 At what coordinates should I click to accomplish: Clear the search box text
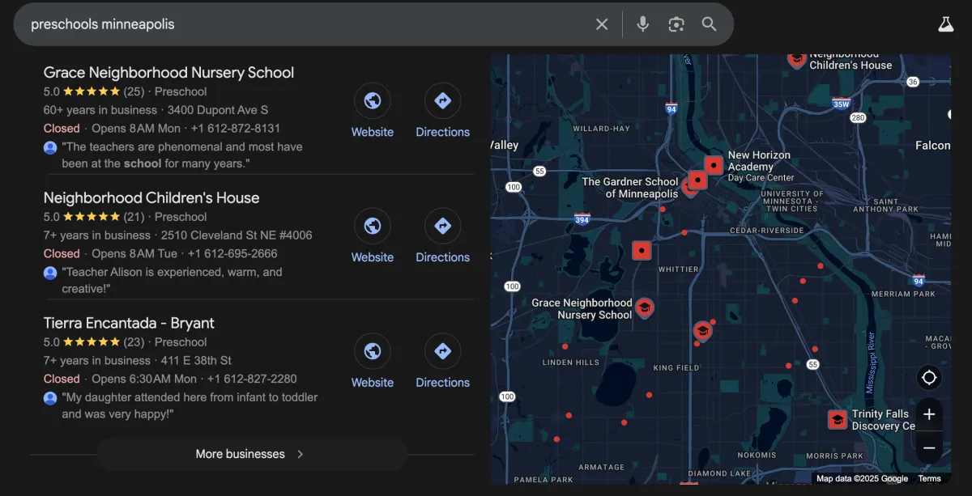click(x=602, y=24)
